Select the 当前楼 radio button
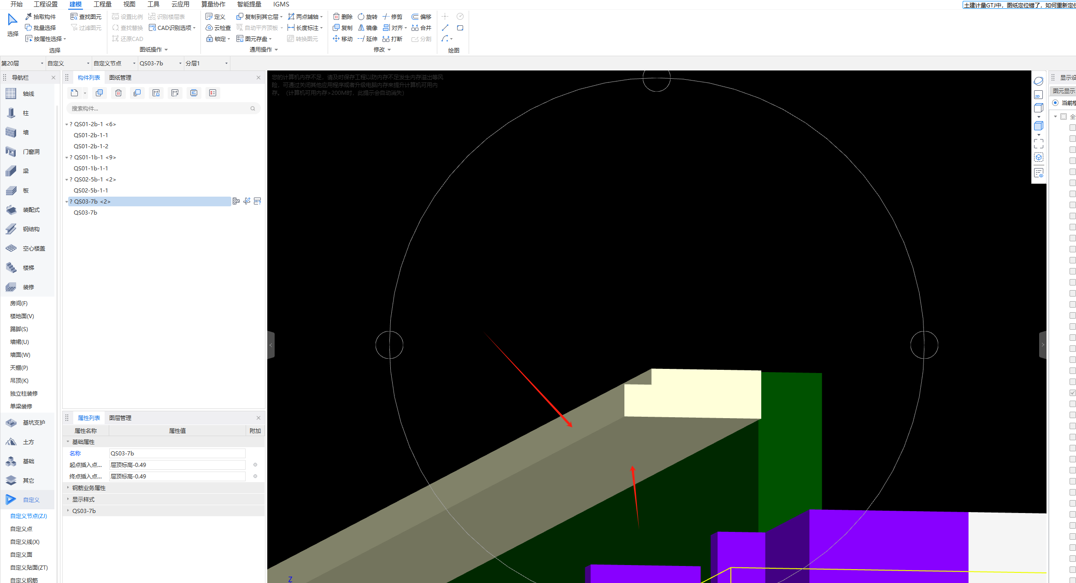Screen dimensions: 1076x583 (1055, 103)
